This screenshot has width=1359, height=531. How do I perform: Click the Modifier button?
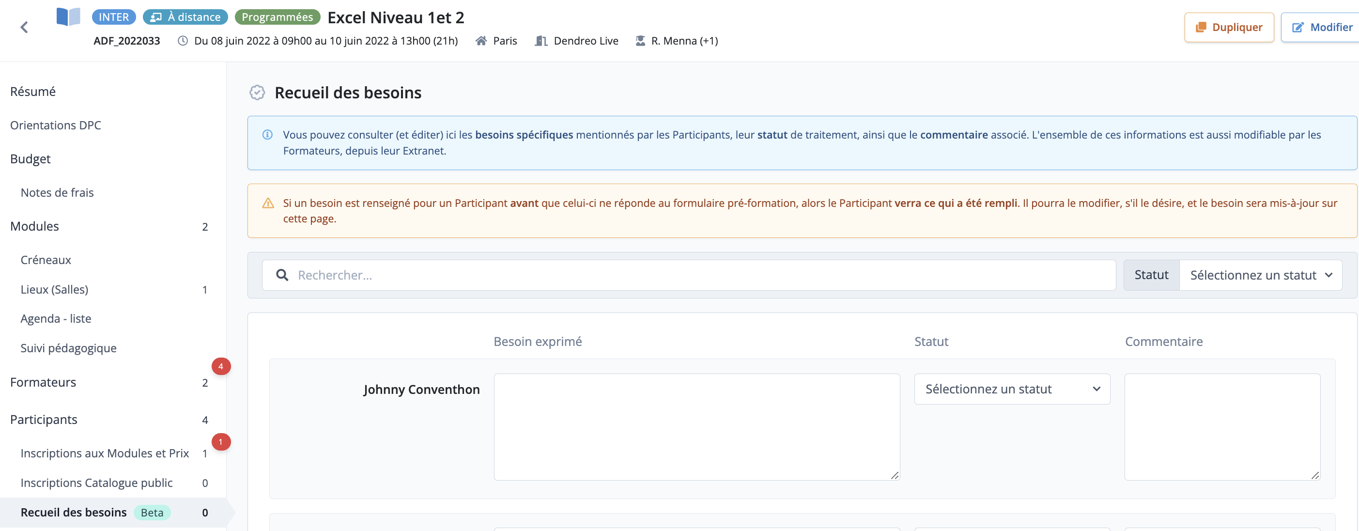point(1321,27)
